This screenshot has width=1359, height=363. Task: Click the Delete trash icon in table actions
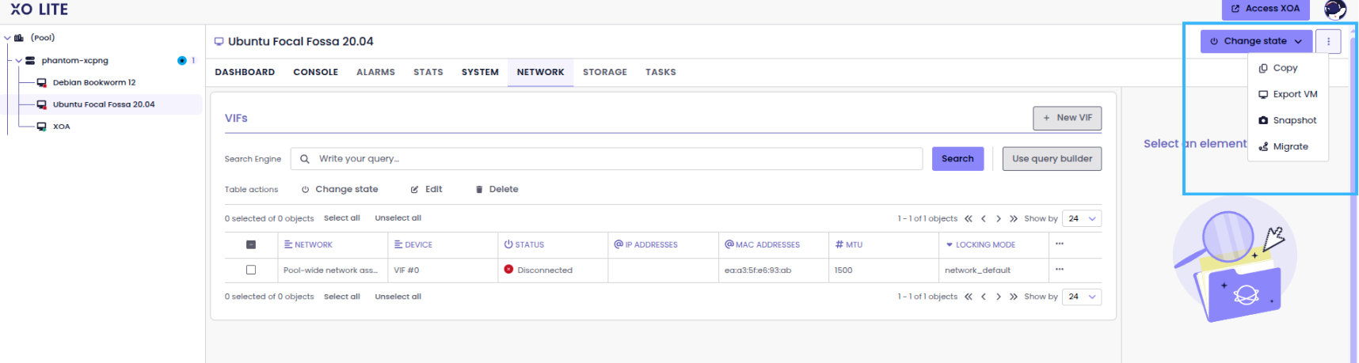point(479,190)
